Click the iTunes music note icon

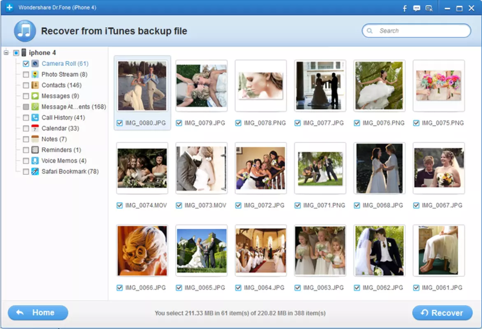point(25,31)
